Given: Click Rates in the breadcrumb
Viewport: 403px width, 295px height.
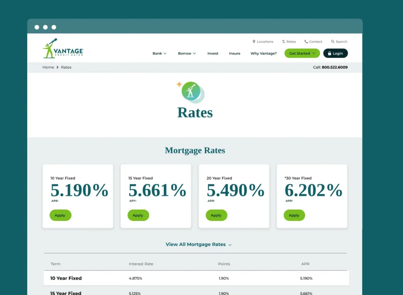Looking at the screenshot, I should coord(66,67).
